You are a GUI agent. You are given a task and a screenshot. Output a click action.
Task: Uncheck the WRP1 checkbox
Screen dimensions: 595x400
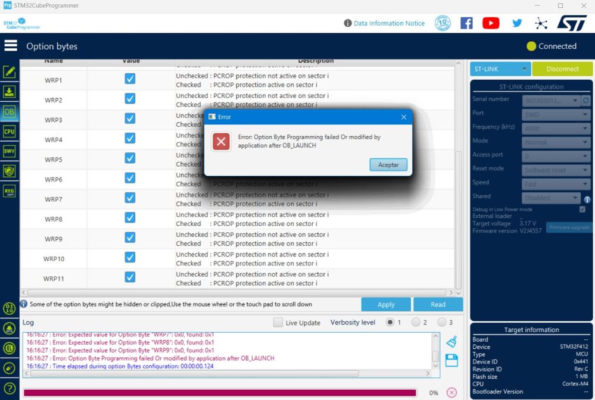tap(130, 79)
